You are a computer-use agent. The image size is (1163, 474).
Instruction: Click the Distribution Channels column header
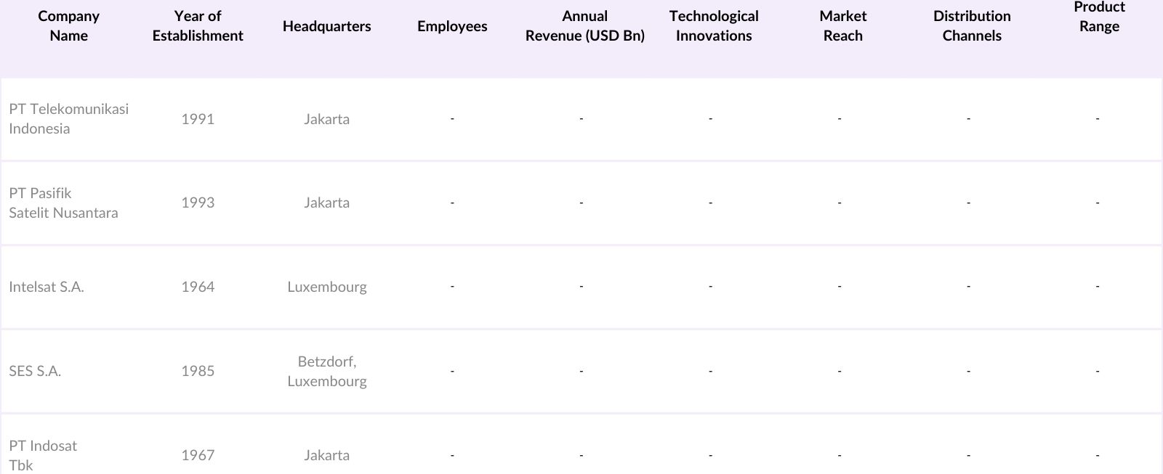click(972, 26)
